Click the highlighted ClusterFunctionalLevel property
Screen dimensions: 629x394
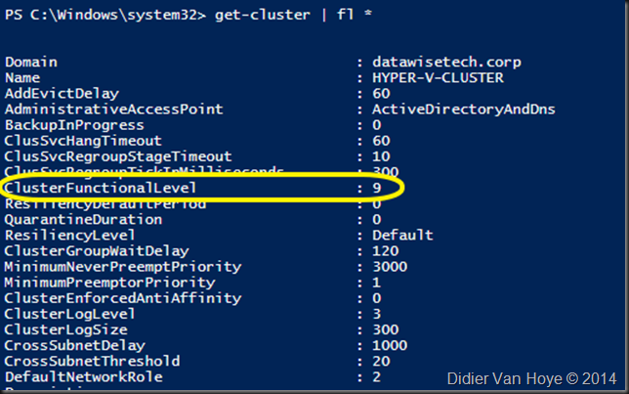click(x=101, y=188)
